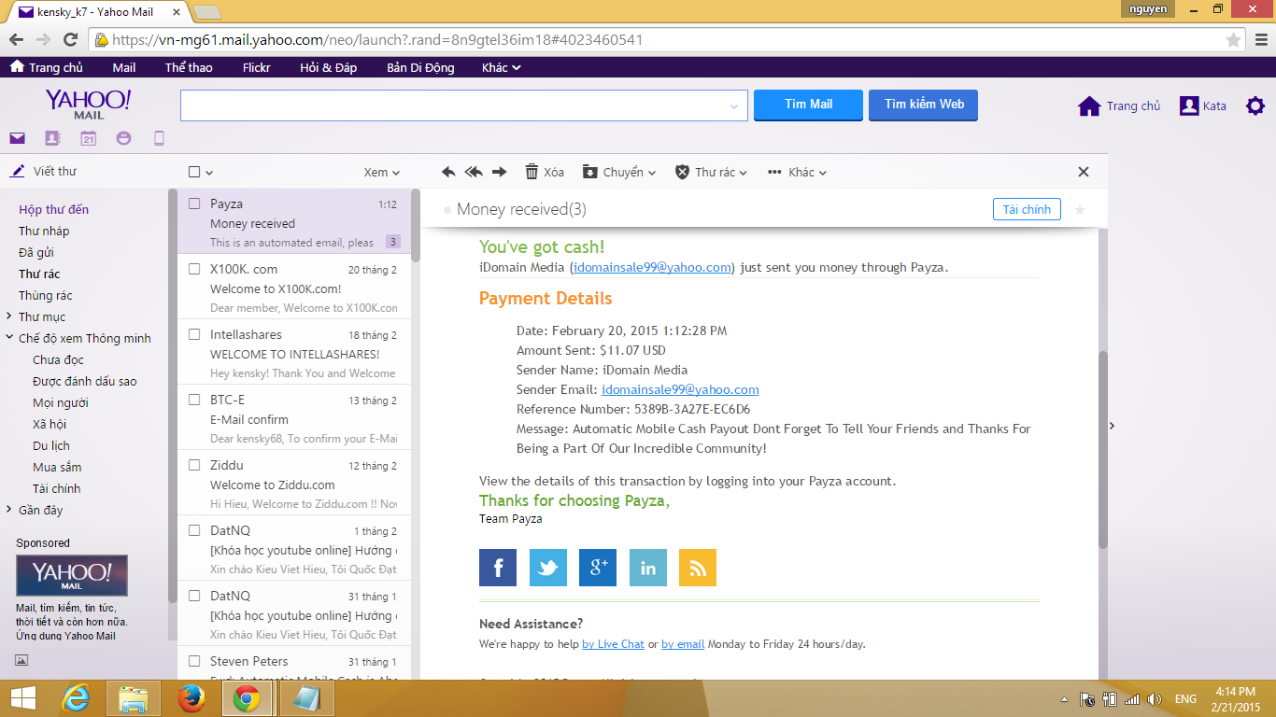
Task: Open Kata profile avatar
Action: [x=1189, y=105]
